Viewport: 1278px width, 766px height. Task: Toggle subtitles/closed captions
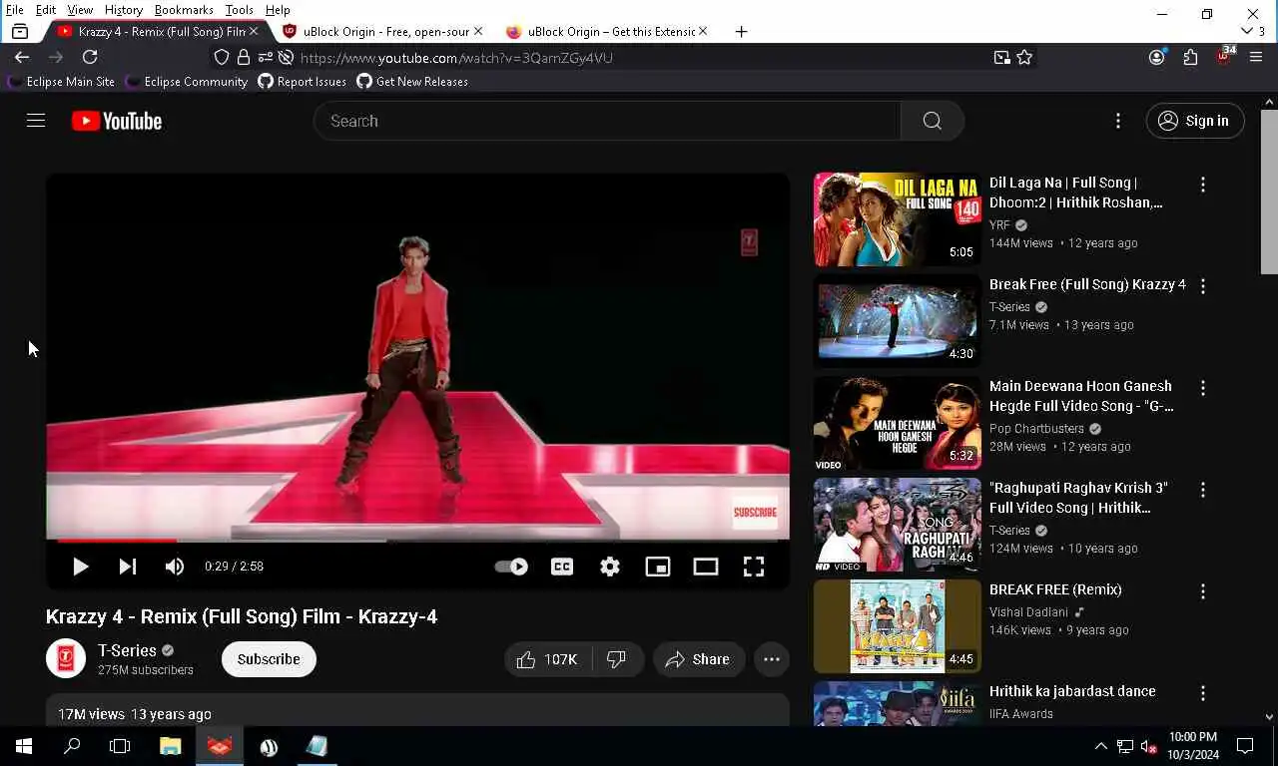pyautogui.click(x=562, y=567)
